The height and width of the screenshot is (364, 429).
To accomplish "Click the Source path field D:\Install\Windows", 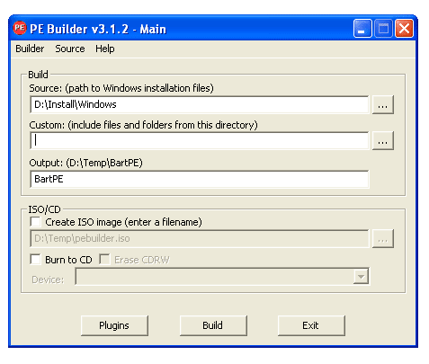I will (x=200, y=104).
